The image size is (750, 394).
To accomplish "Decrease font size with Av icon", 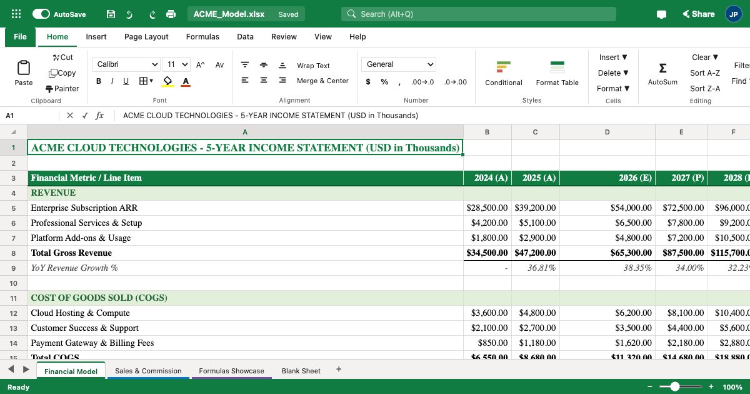I will [219, 65].
